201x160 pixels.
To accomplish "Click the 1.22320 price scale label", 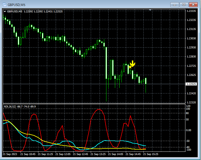I will (191, 102).
